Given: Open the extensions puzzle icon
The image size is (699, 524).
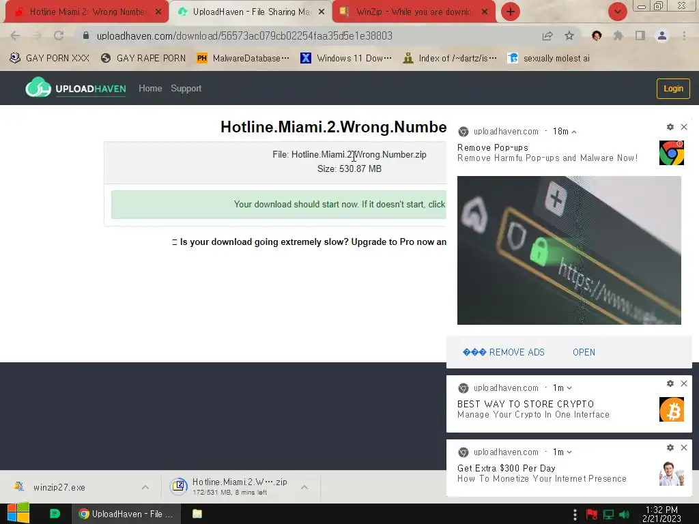Looking at the screenshot, I should 618,35.
